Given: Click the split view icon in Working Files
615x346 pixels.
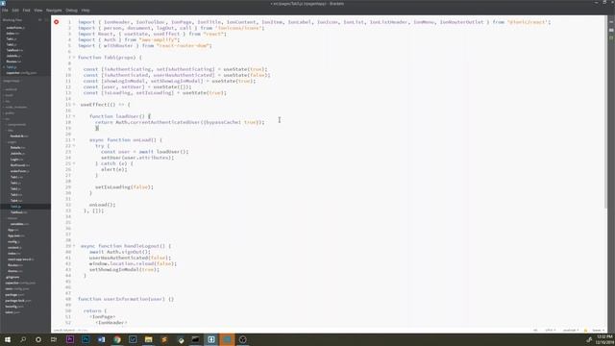Looking at the screenshot, I should coord(46,20).
